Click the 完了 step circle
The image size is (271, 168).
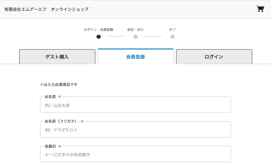pos(173,37)
